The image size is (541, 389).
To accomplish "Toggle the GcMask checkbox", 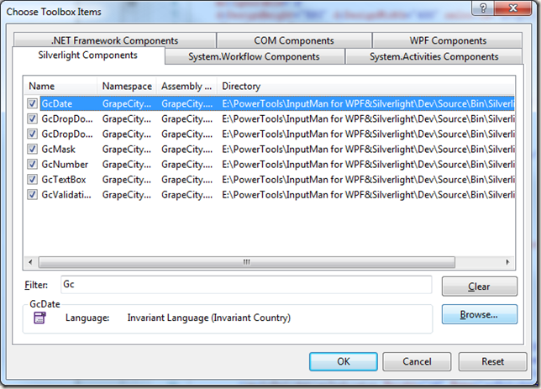I will [33, 149].
